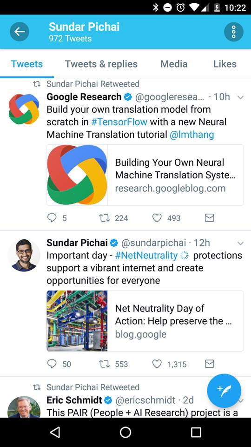Tap the Android home button

coord(125,432)
